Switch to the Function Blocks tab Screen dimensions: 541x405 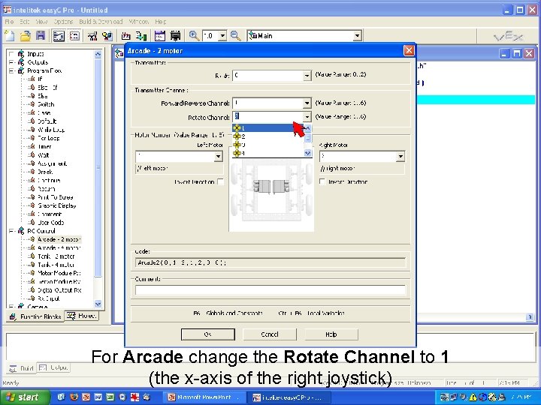point(35,316)
